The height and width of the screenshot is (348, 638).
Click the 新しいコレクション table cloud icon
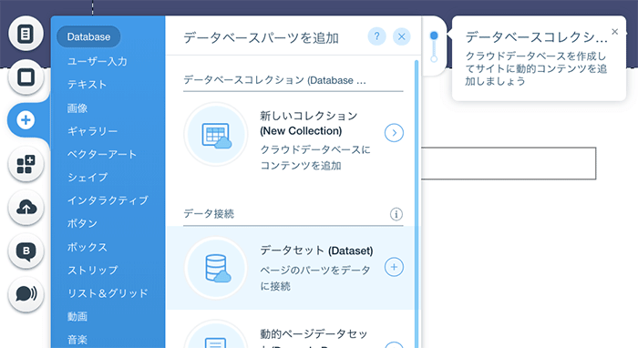(216, 134)
